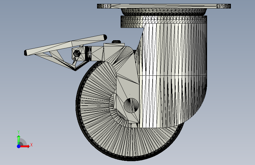The height and width of the screenshot is (165, 255).
Task: Click the red X axis arrow of triad
Action: click(25, 146)
